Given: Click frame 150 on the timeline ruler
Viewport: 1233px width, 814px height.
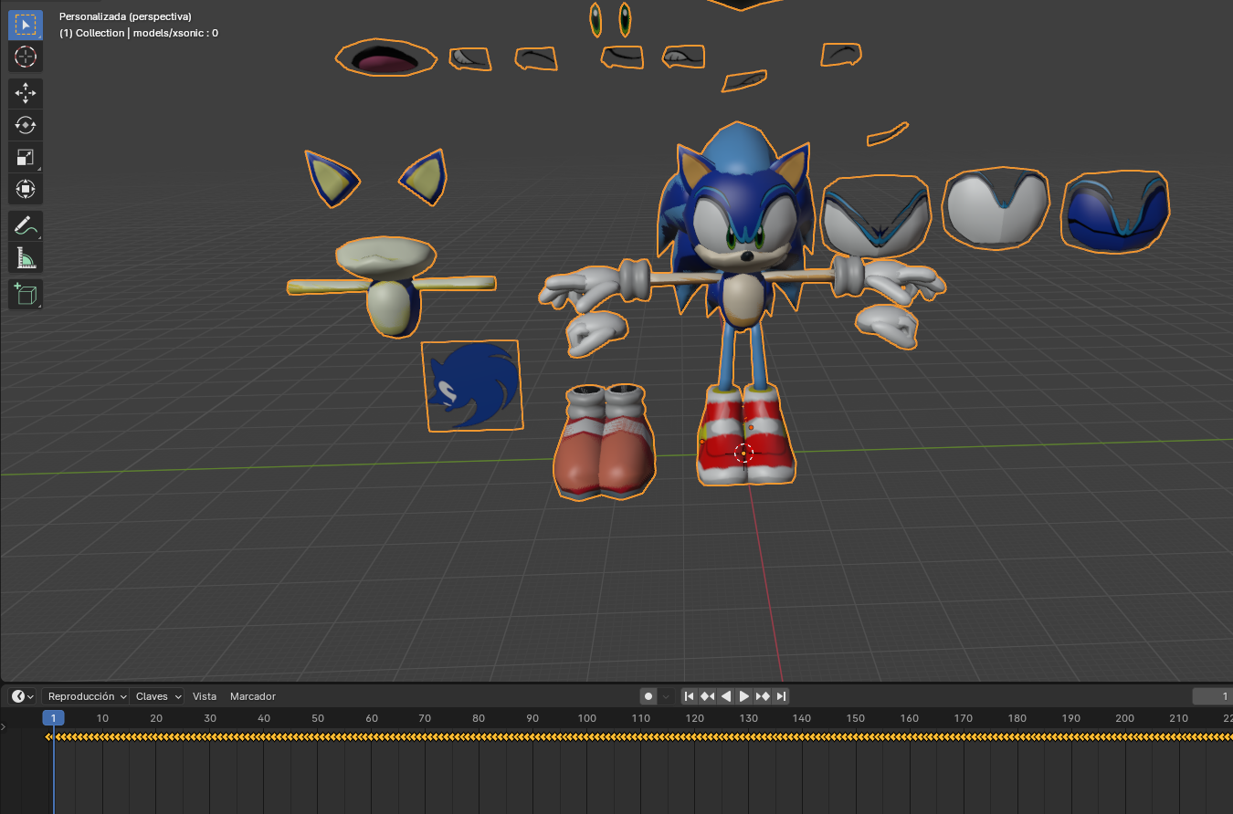Looking at the screenshot, I should tap(856, 718).
